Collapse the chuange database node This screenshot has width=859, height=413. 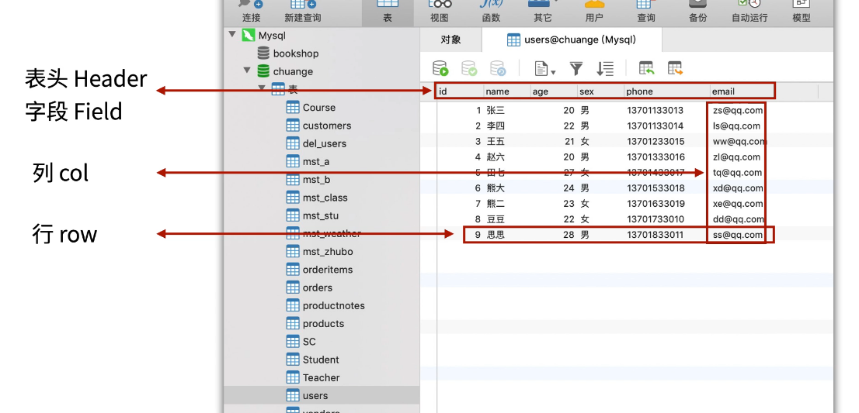247,71
